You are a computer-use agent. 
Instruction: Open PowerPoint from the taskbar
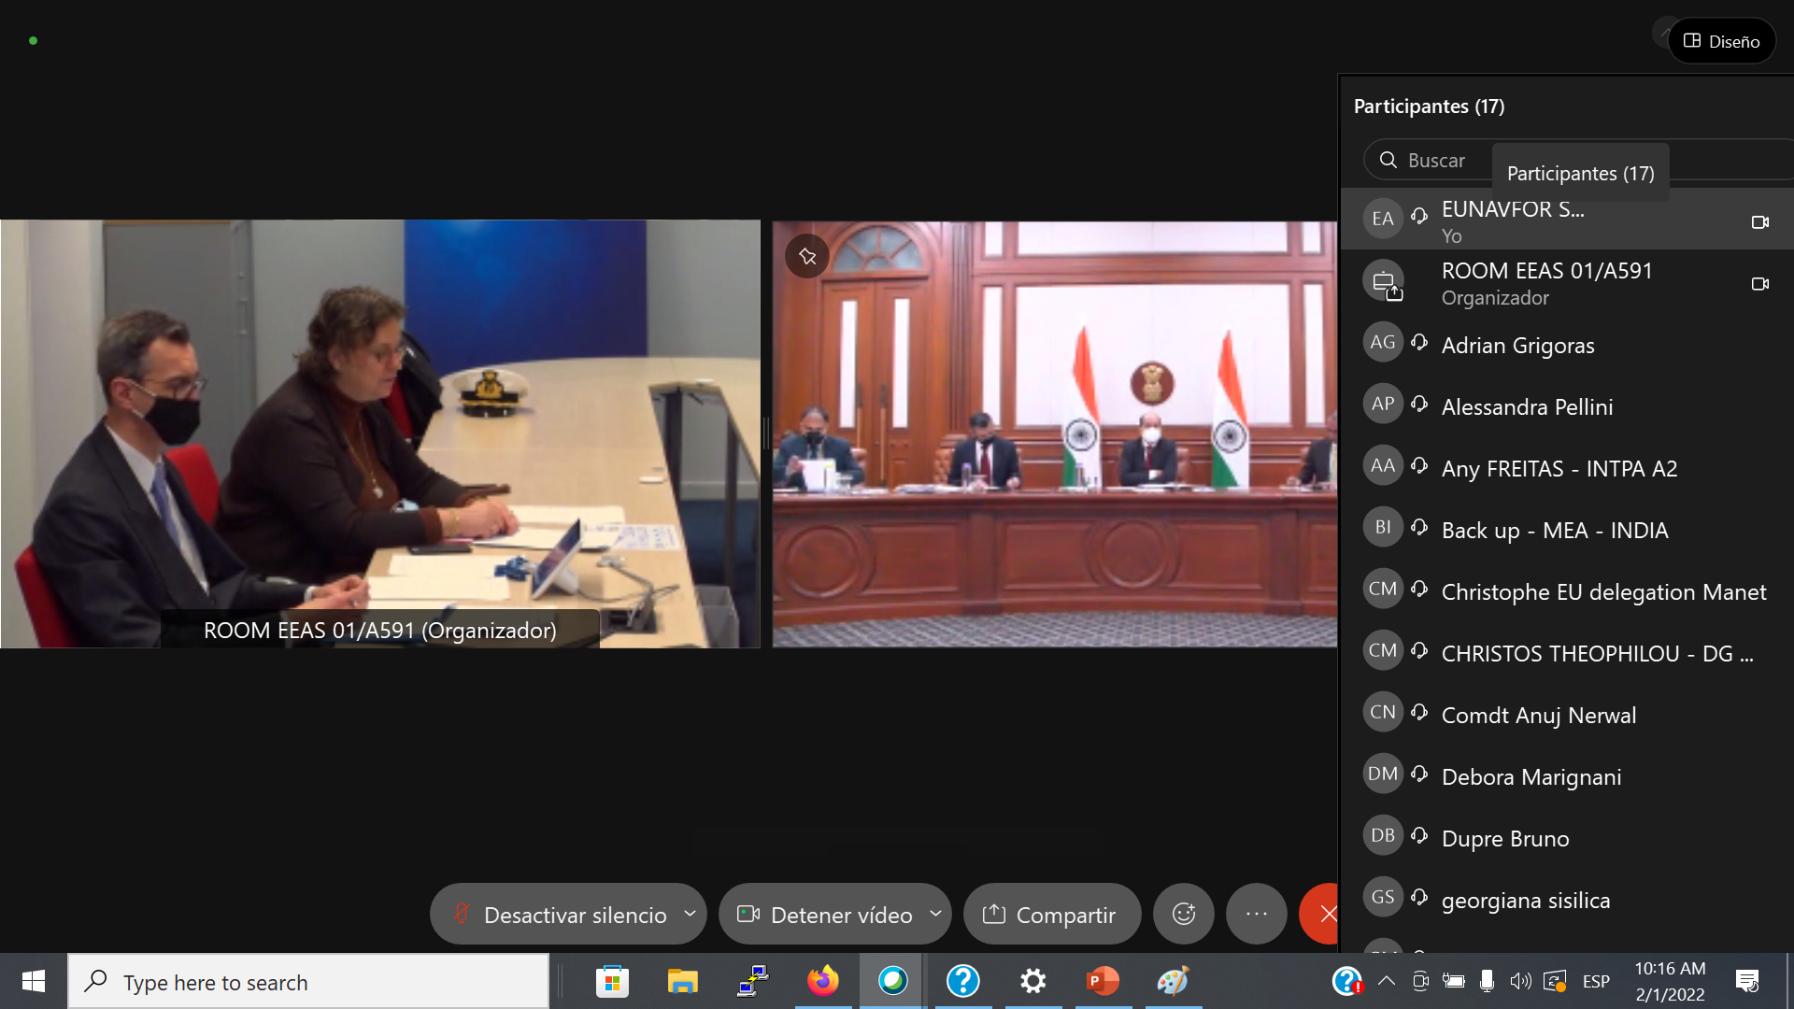(x=1103, y=981)
